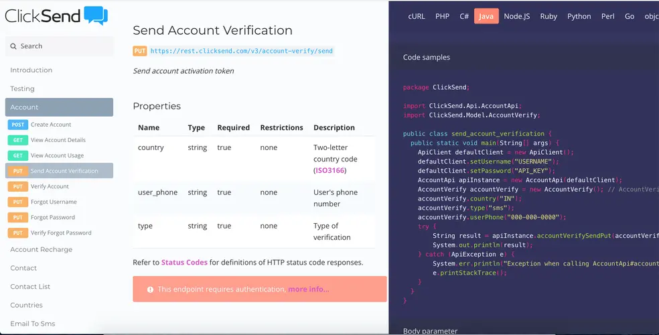This screenshot has width=659, height=335.
Task: Expand the Email To Sms section
Action: [33, 324]
